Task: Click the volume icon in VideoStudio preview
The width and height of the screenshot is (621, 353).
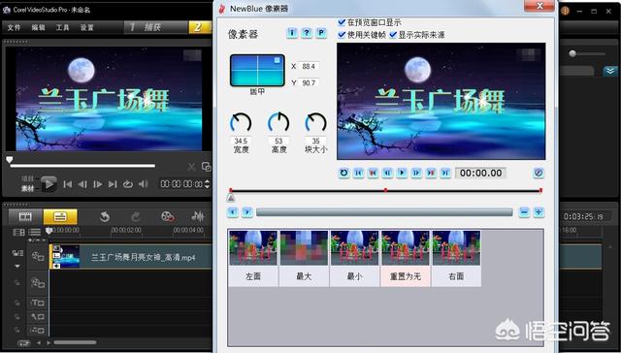Action: [x=143, y=184]
